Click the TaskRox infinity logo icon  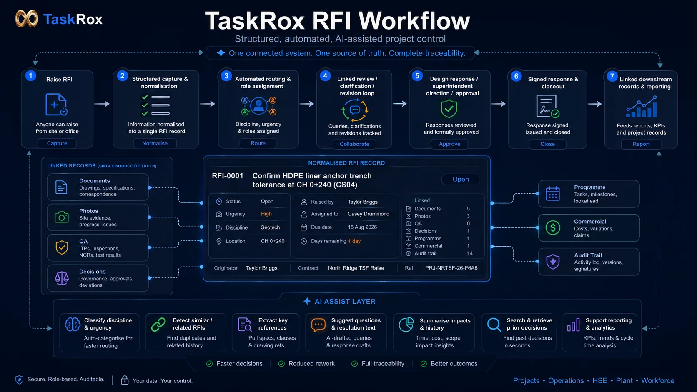pos(26,19)
